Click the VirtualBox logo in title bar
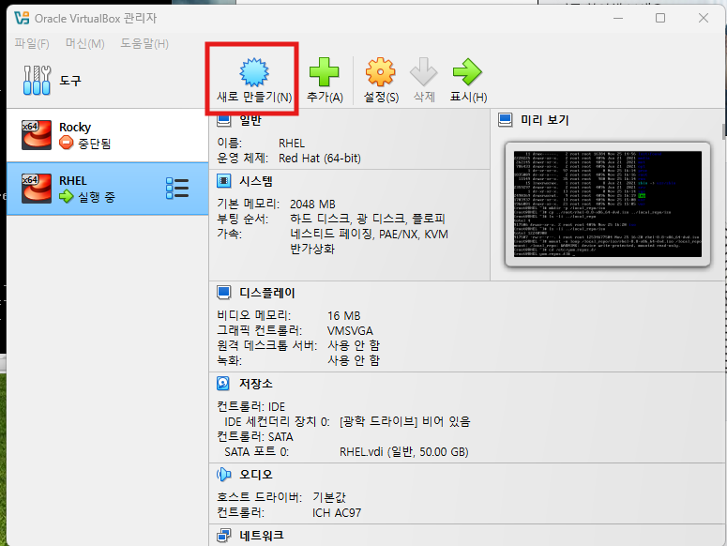Viewport: 727px width, 546px height. click(22, 18)
